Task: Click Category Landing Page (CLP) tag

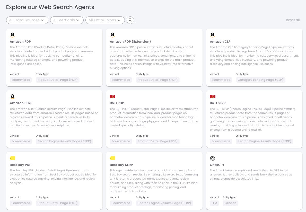Action: (x=260, y=80)
